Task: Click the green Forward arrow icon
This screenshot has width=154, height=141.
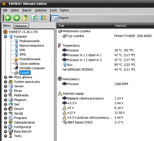Action: 17,18
